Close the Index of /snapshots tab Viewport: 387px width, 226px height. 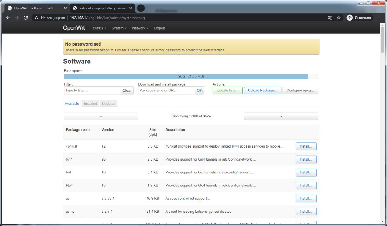131,8
